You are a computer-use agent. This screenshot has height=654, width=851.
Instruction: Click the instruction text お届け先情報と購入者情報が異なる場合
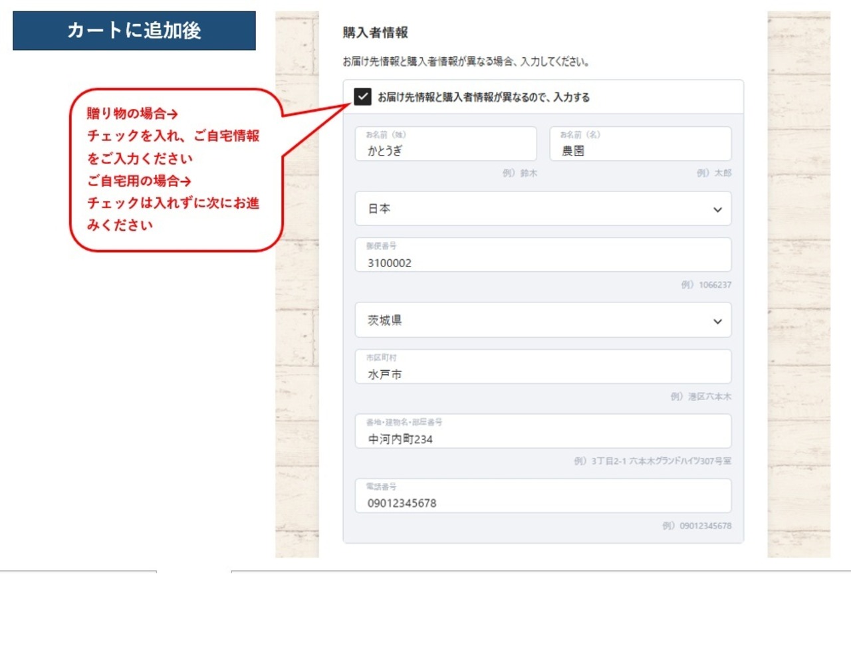click(428, 61)
